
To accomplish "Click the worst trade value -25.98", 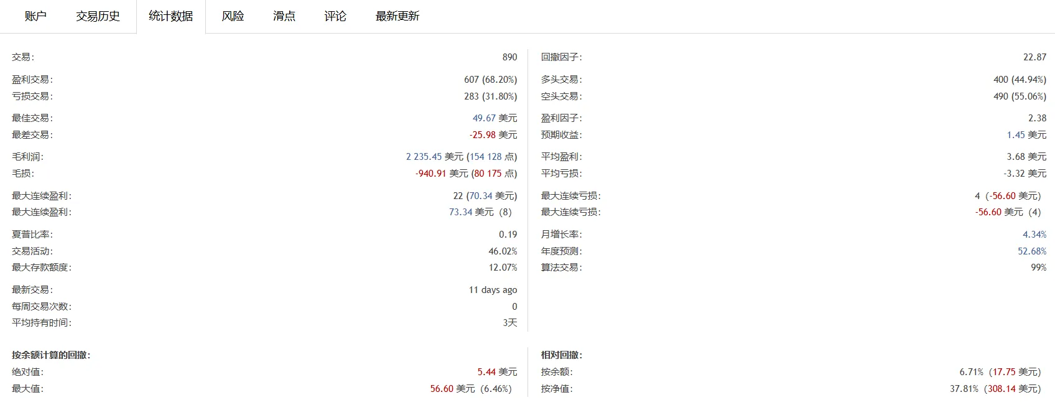I will (483, 135).
